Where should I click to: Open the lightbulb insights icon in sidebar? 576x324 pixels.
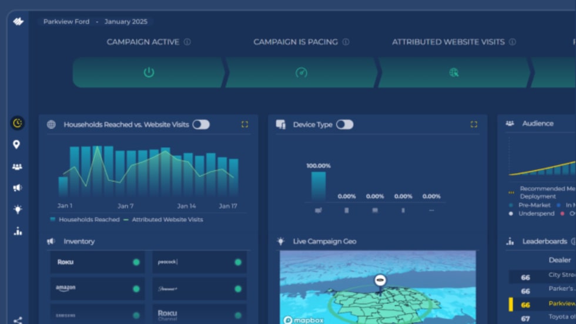tap(17, 209)
